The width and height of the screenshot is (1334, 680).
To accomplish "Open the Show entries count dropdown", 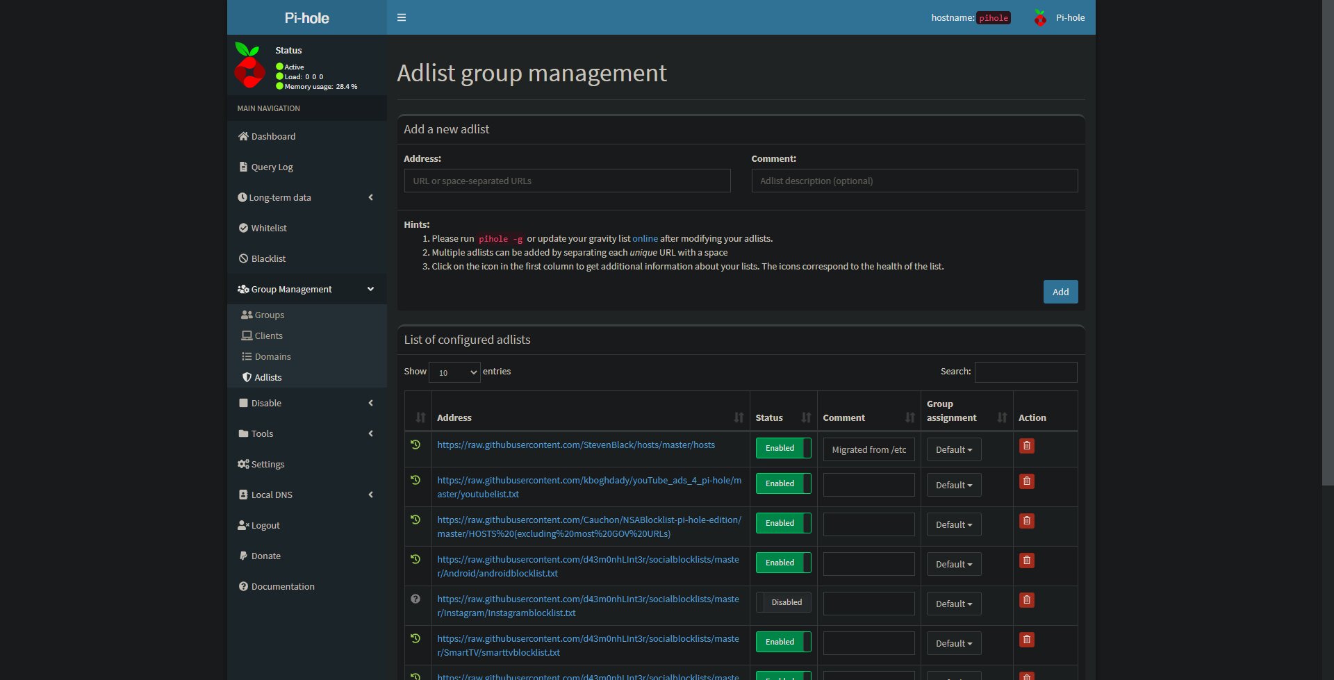I will click(455, 372).
